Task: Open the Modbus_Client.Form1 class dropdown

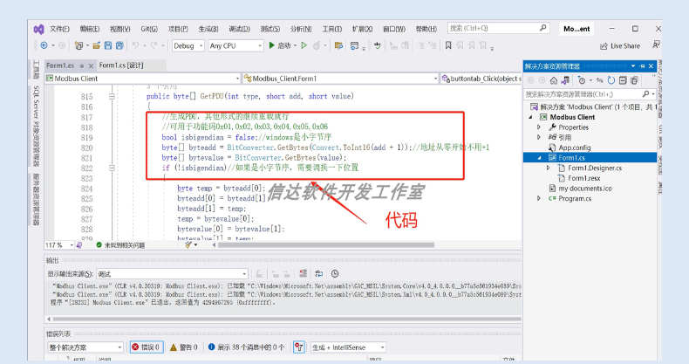Action: click(x=340, y=79)
